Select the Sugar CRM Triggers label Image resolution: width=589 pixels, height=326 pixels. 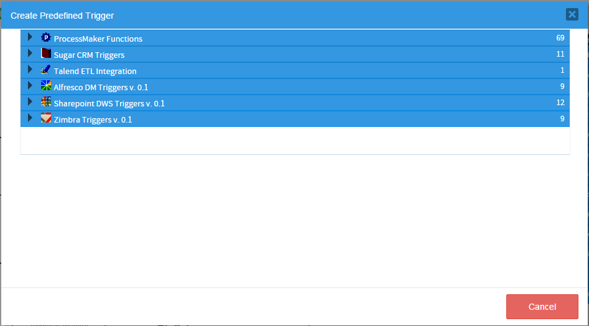coord(89,55)
